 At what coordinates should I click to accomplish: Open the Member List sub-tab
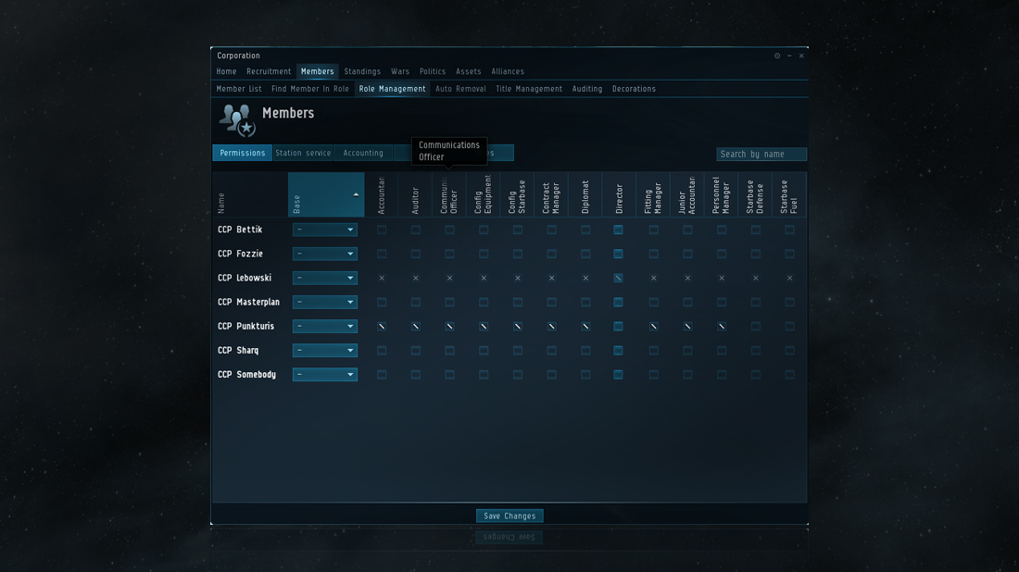point(238,89)
